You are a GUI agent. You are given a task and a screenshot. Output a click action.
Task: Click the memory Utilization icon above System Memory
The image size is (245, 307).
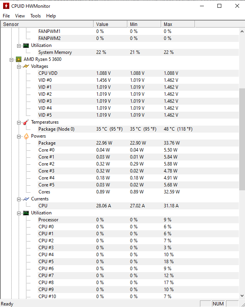click(26, 45)
